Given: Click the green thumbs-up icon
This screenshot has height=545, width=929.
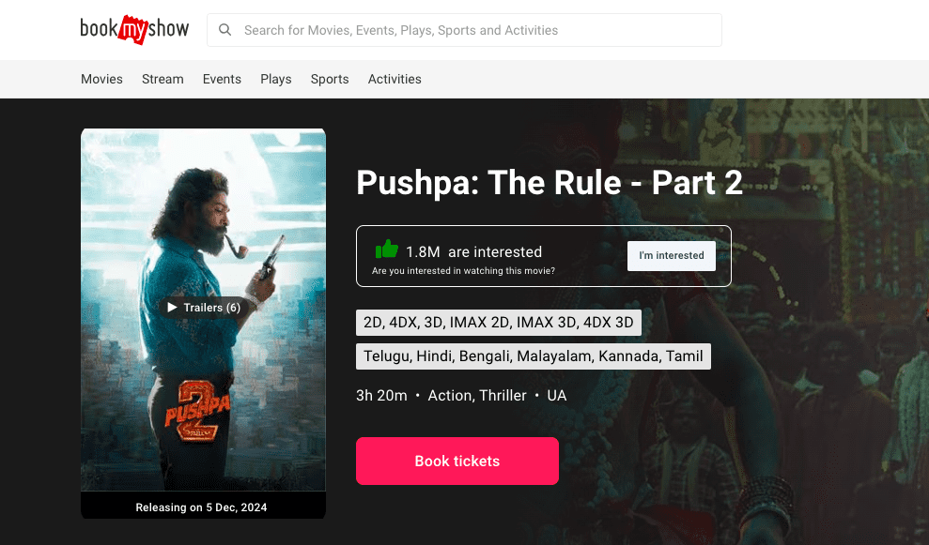Looking at the screenshot, I should [x=387, y=250].
